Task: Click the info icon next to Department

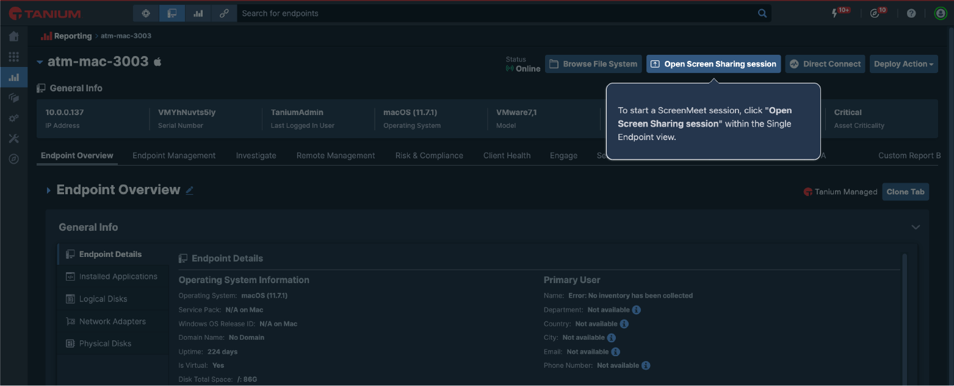Action: pos(636,310)
